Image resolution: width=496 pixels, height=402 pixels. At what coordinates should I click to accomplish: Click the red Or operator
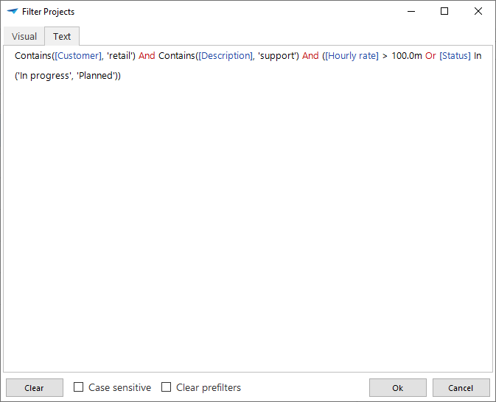click(x=430, y=56)
